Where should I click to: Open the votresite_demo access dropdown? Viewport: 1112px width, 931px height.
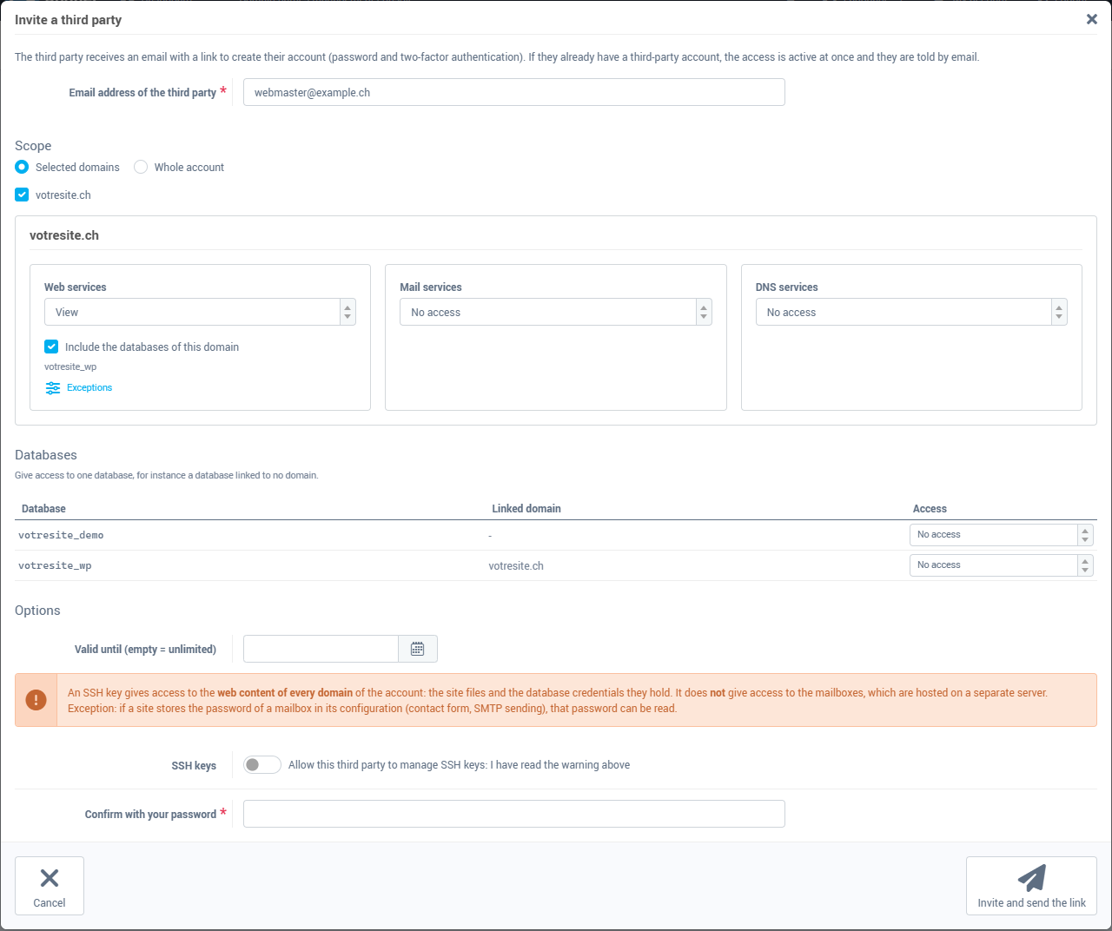click(1001, 535)
